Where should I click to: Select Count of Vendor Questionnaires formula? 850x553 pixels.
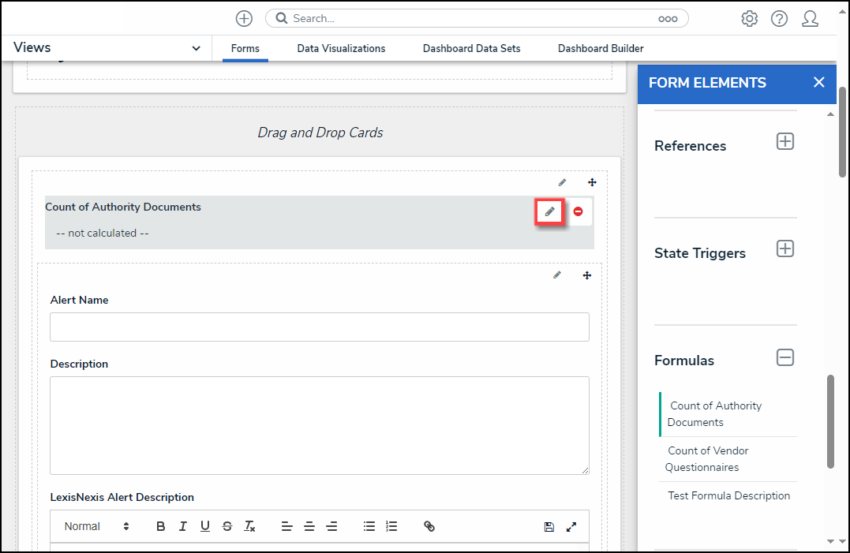pos(708,459)
